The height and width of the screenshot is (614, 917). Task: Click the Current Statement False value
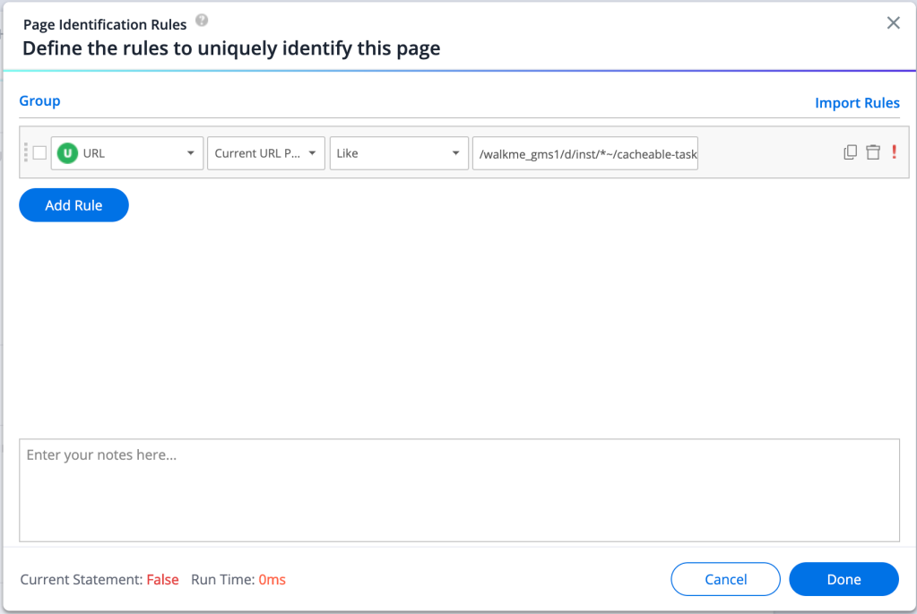click(x=162, y=580)
